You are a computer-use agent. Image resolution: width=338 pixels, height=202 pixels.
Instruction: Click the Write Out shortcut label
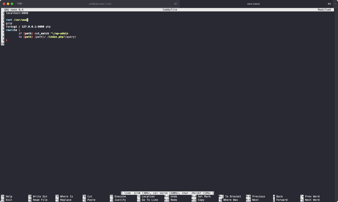[40, 197]
